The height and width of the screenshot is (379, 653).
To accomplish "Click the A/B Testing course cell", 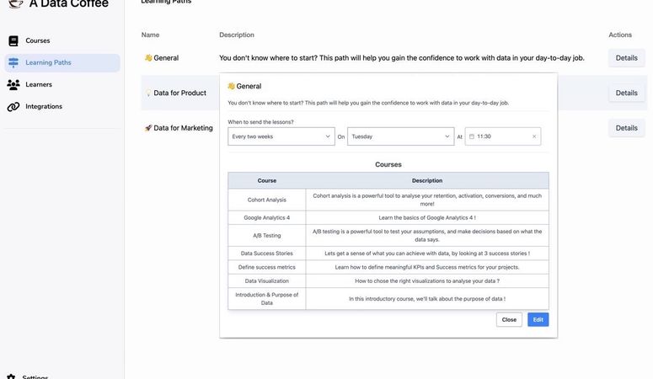I will coord(267,235).
